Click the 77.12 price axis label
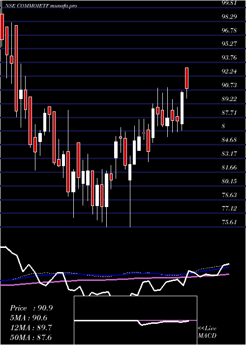Viewport: 246px width, 345px height. 229,208
